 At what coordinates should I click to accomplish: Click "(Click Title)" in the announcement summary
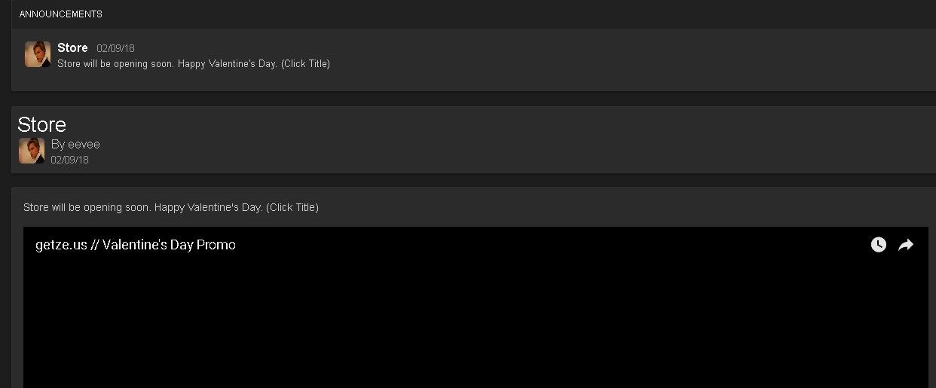point(305,64)
